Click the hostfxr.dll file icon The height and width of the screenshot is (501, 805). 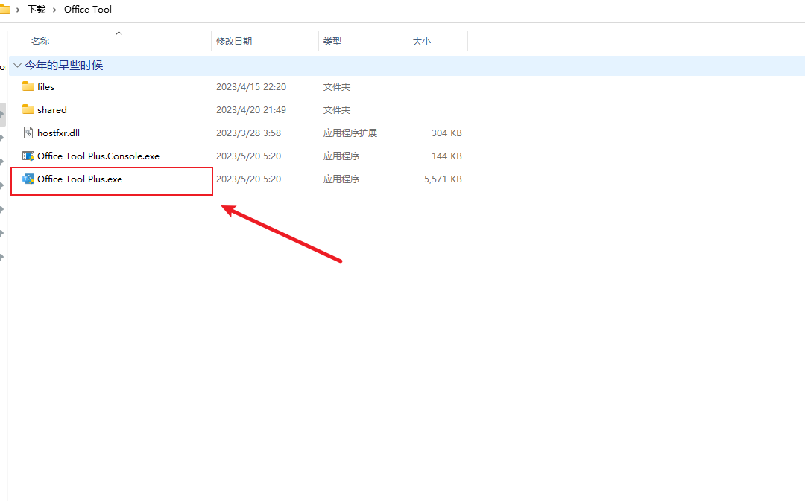pyautogui.click(x=28, y=133)
